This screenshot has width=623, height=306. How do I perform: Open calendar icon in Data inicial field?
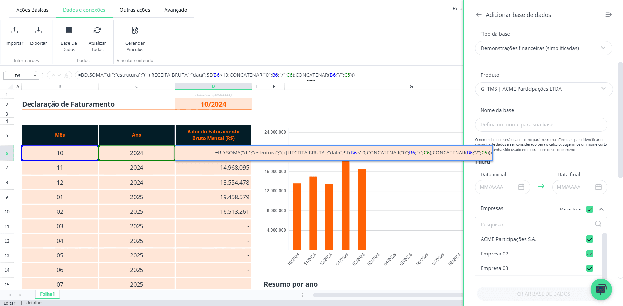pos(521,187)
